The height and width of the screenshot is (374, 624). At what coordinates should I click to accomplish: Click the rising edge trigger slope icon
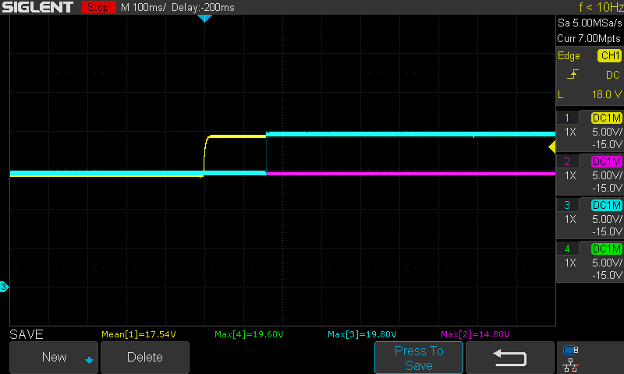click(573, 75)
